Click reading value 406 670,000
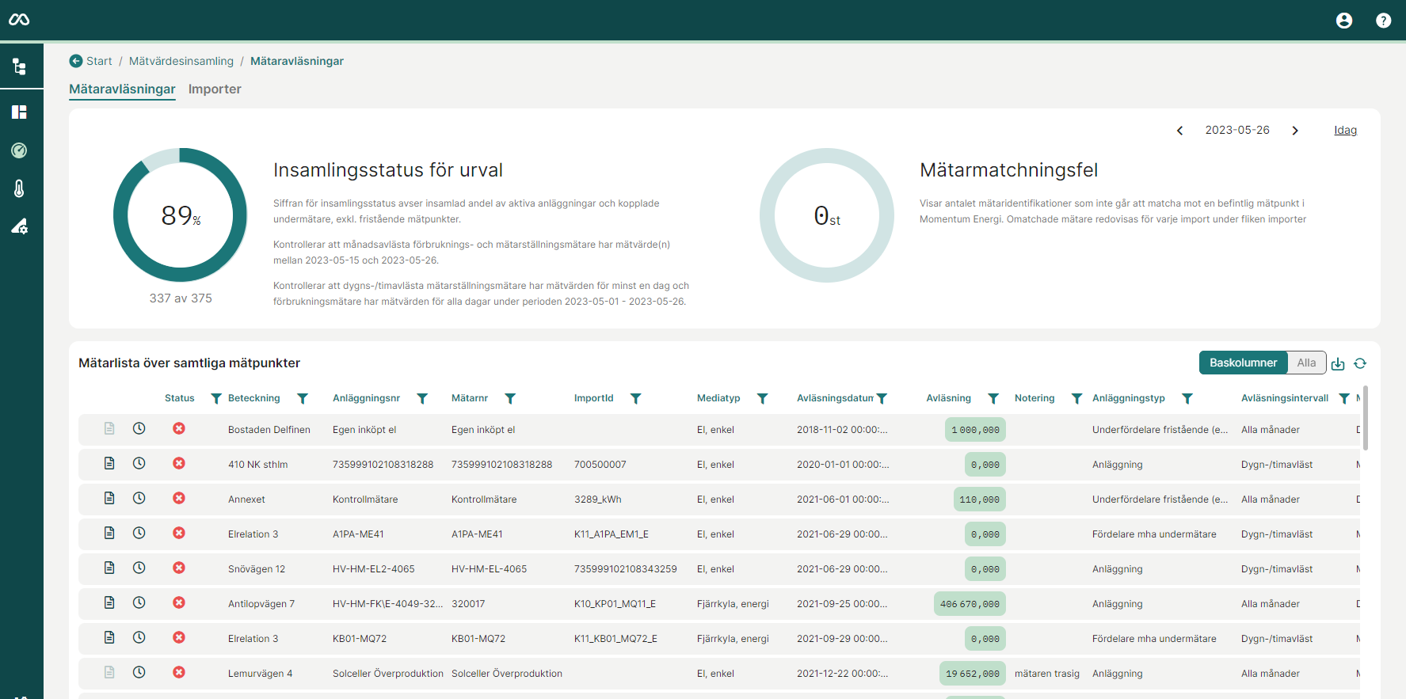The height and width of the screenshot is (699, 1406). click(970, 604)
